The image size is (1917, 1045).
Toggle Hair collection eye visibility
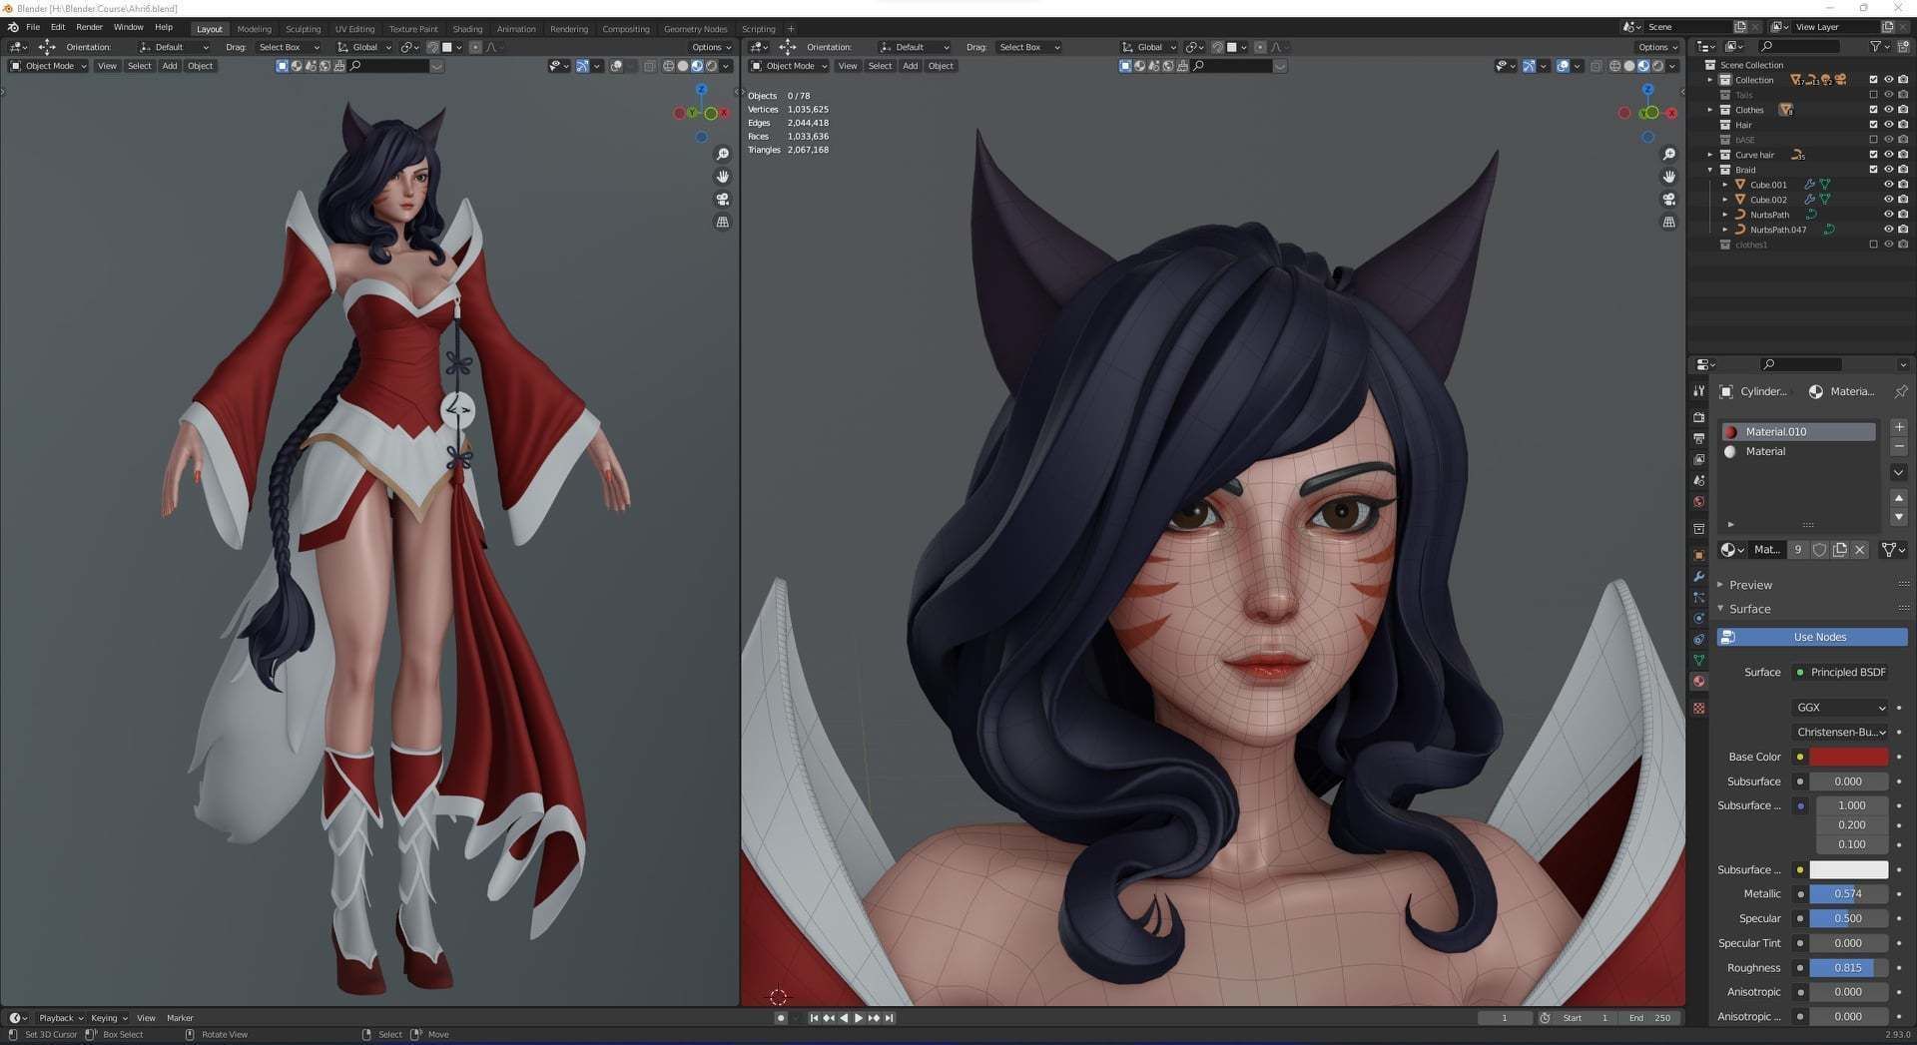point(1888,125)
